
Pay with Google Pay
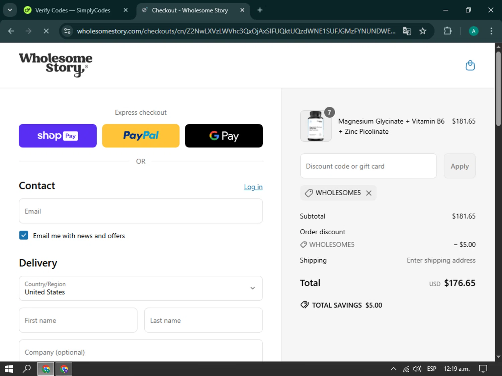point(224,136)
